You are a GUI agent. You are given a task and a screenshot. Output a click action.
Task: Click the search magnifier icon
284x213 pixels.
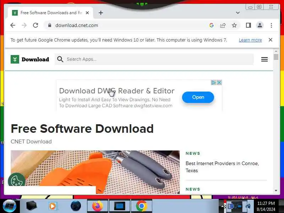60,59
